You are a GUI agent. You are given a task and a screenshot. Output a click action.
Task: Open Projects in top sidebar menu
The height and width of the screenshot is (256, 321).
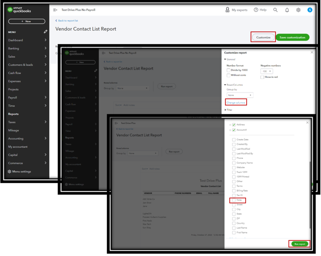coord(13,89)
